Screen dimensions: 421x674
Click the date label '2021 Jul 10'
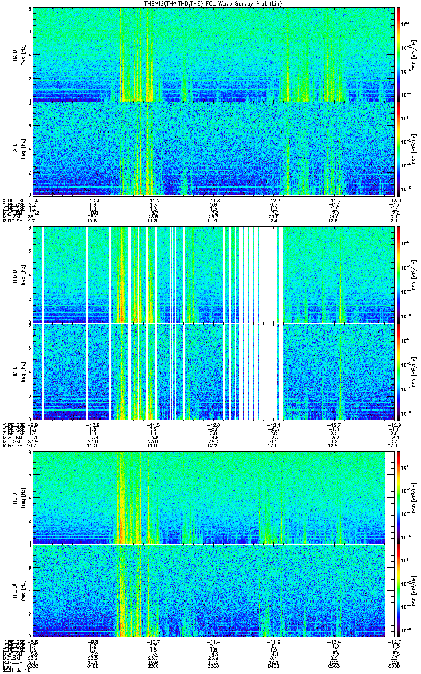16,670
